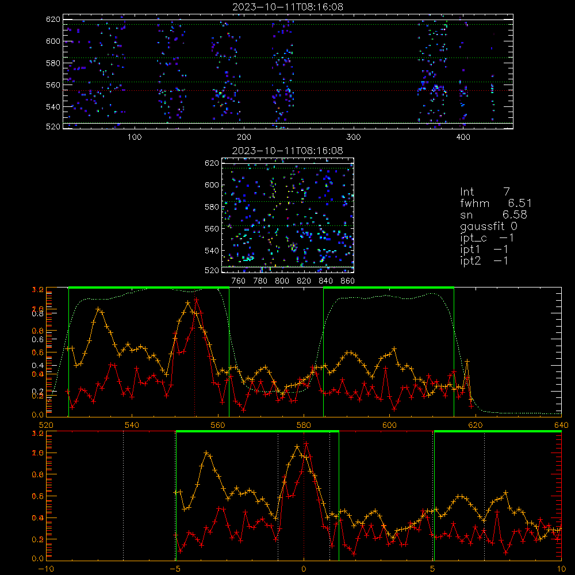The image size is (575, 575).
Task: Click the red dotted horizontal line in top image
Action: 288,91
